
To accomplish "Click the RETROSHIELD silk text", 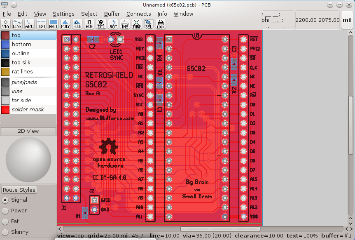I will (109, 75).
